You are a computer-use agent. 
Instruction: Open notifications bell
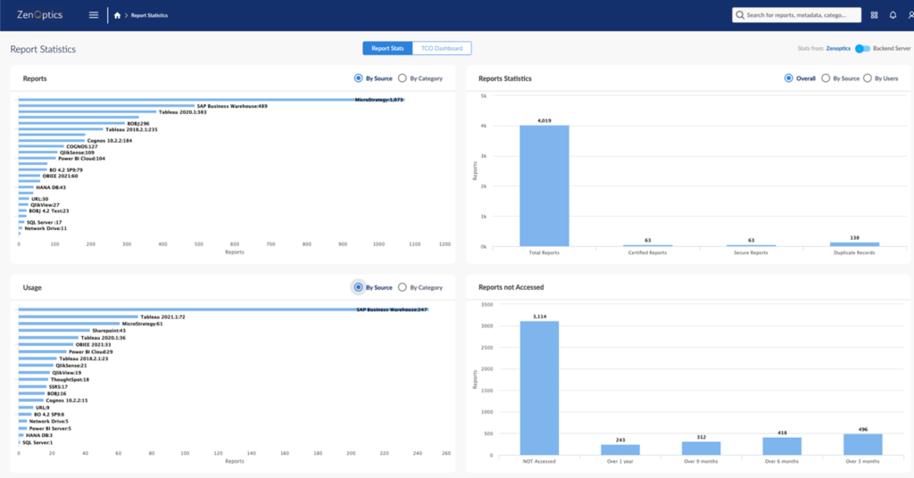coord(893,15)
